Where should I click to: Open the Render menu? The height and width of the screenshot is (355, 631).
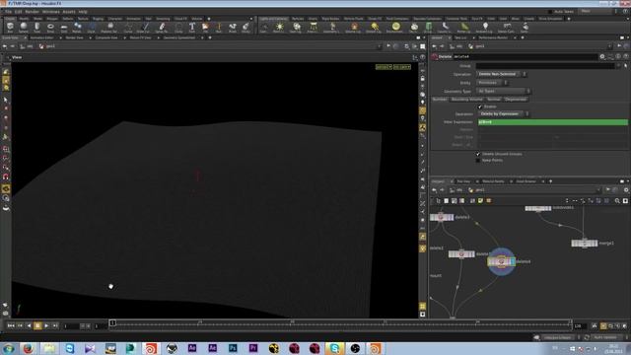(x=32, y=12)
